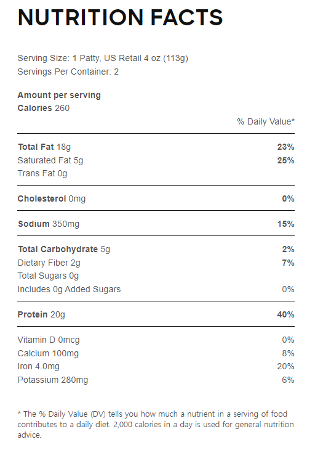
Task: Select the Potassium 280mg row
Action: click(x=156, y=380)
